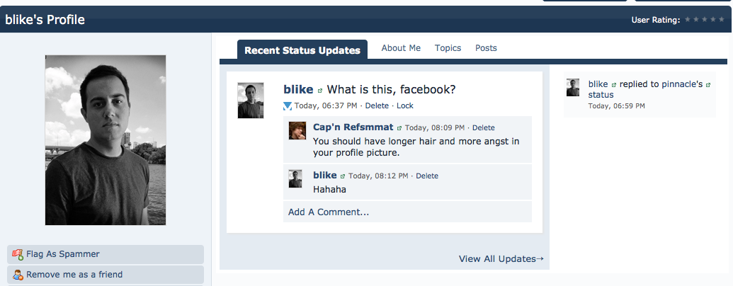Click the red flag spammer icon

[x=18, y=254]
